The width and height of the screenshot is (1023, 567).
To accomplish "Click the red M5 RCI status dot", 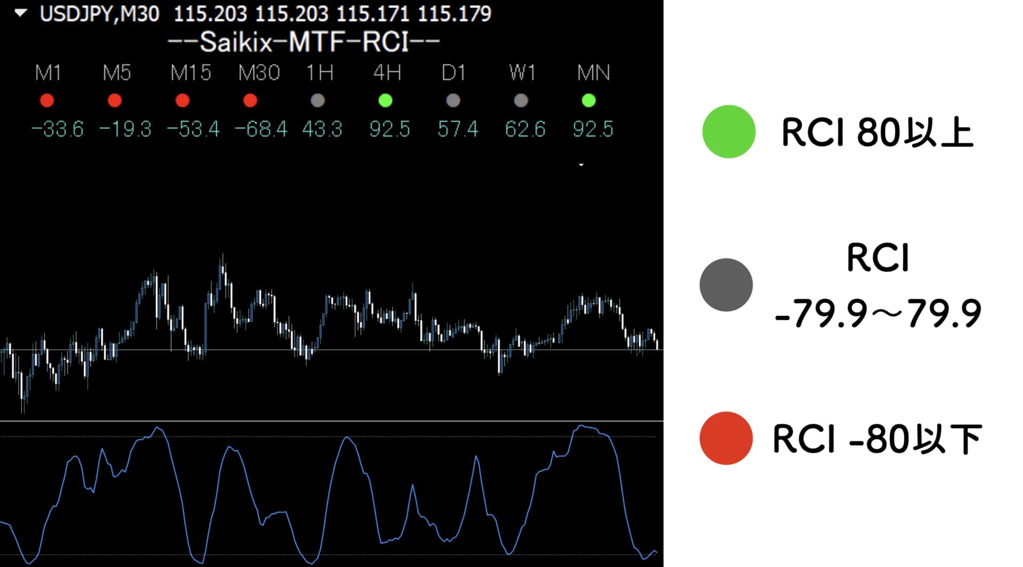I will click(115, 99).
